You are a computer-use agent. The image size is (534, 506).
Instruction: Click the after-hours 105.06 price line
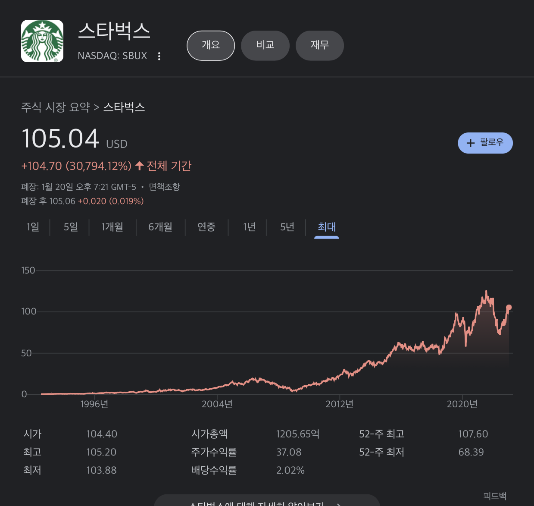click(82, 201)
